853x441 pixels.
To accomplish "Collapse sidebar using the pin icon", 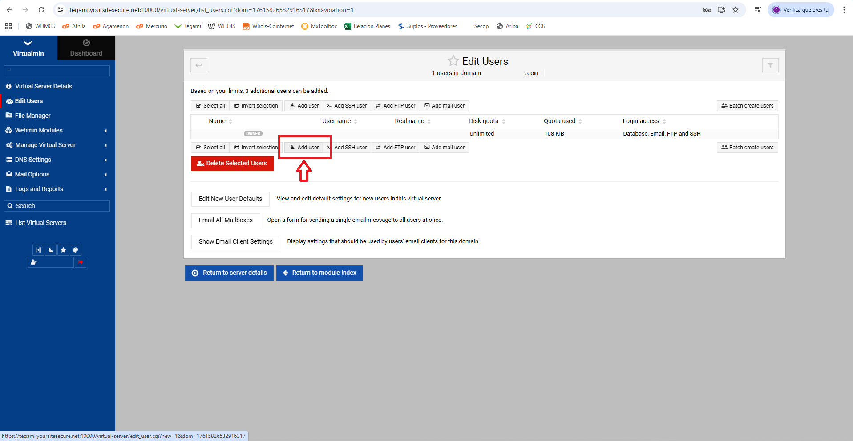I will click(x=38, y=250).
